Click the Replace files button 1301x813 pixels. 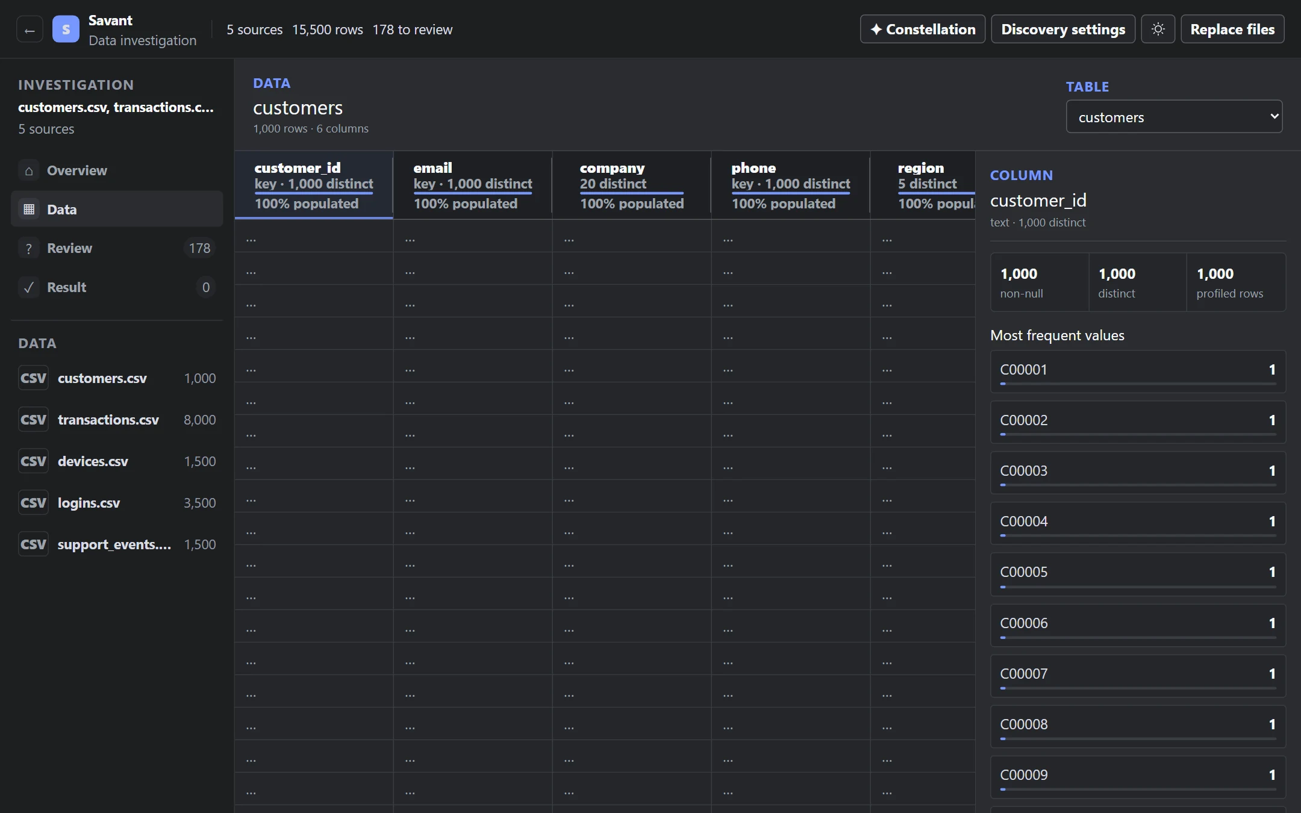[1232, 30]
